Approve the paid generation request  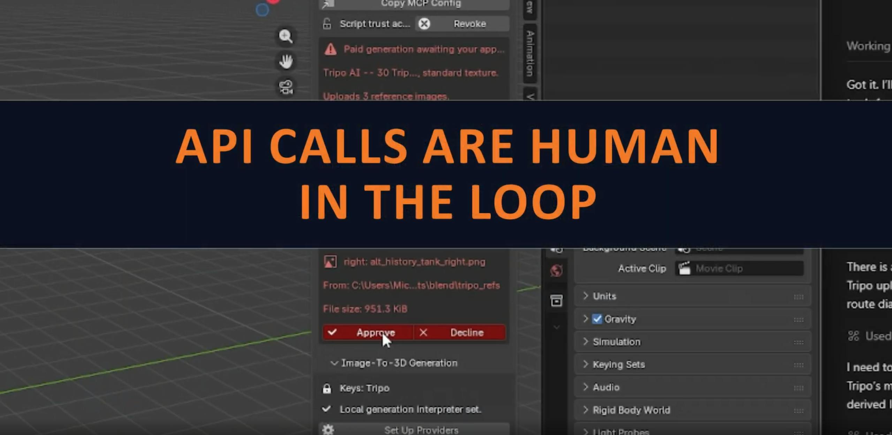[368, 333]
